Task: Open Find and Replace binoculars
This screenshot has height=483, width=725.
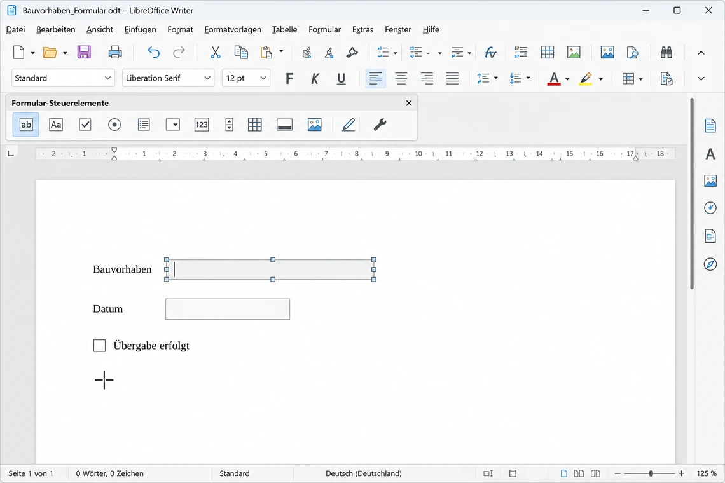Action: (666, 53)
